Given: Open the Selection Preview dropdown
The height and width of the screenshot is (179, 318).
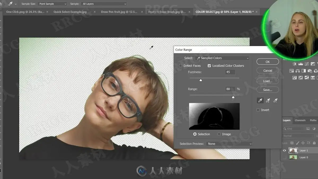Looking at the screenshot, I should coord(229,144).
